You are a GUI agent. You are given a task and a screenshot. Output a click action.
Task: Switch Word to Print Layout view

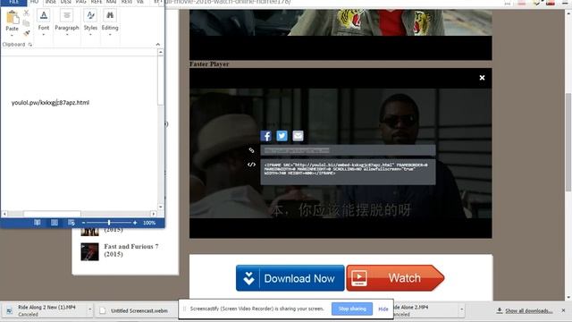[55, 223]
